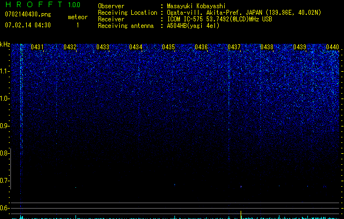Click the meteor count label

pos(78,17)
